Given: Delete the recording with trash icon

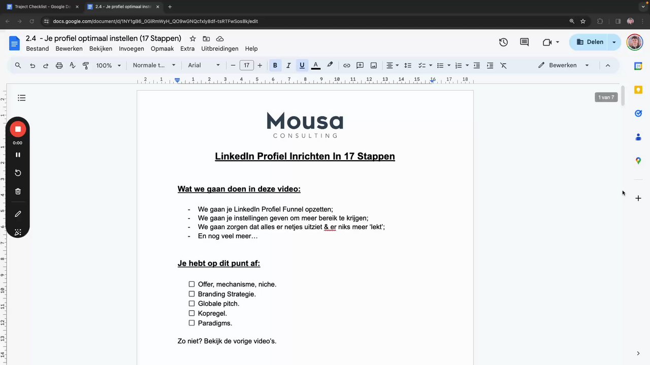Looking at the screenshot, I should click(x=18, y=191).
